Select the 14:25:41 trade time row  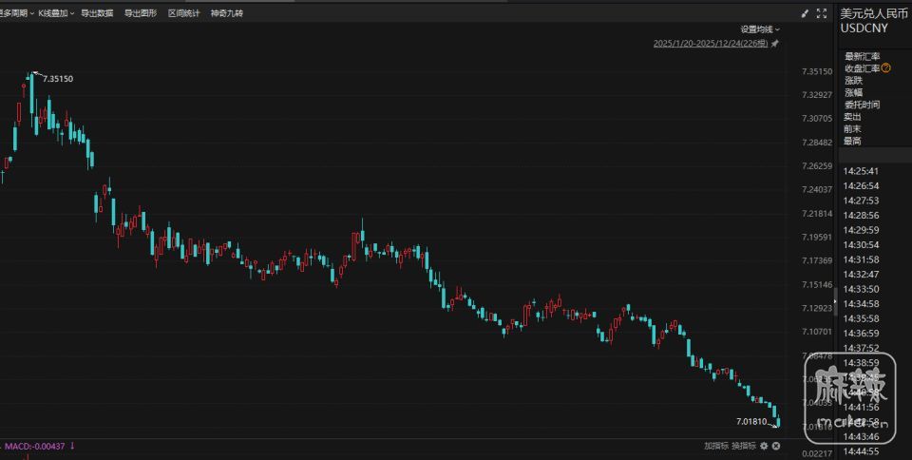(x=860, y=171)
